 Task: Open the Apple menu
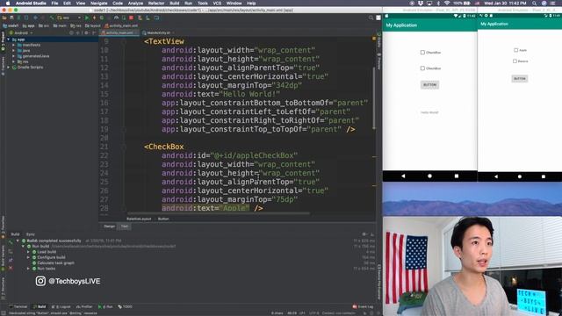coord(8,4)
